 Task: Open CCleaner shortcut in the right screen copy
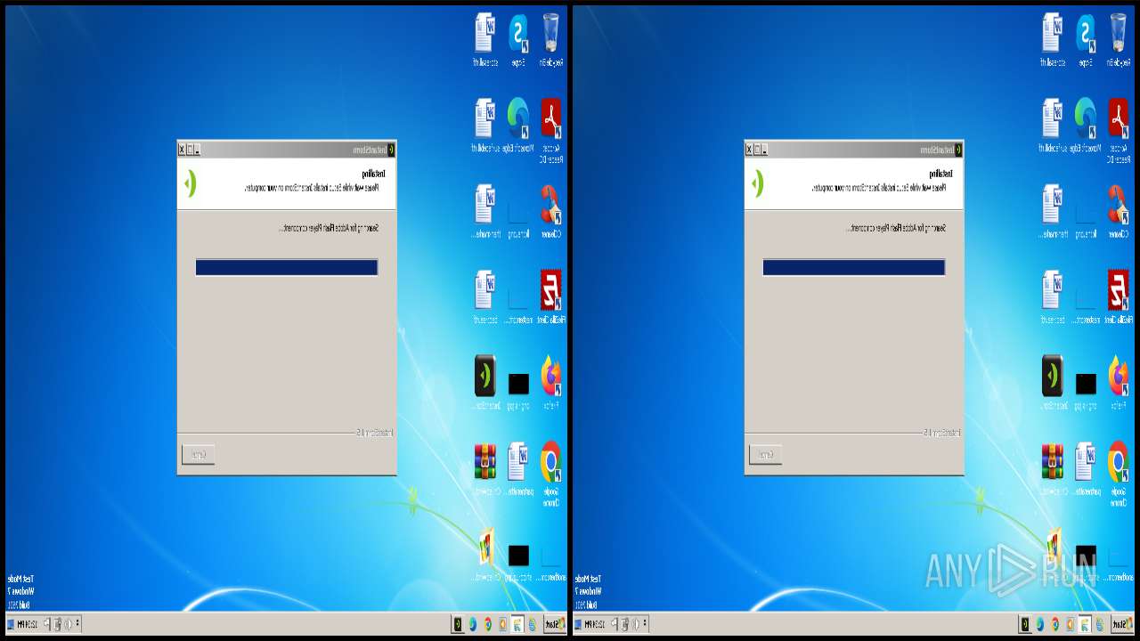pyautogui.click(x=1119, y=211)
